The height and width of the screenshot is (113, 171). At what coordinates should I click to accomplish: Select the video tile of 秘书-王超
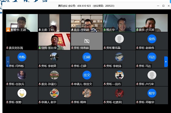coord(22,23)
